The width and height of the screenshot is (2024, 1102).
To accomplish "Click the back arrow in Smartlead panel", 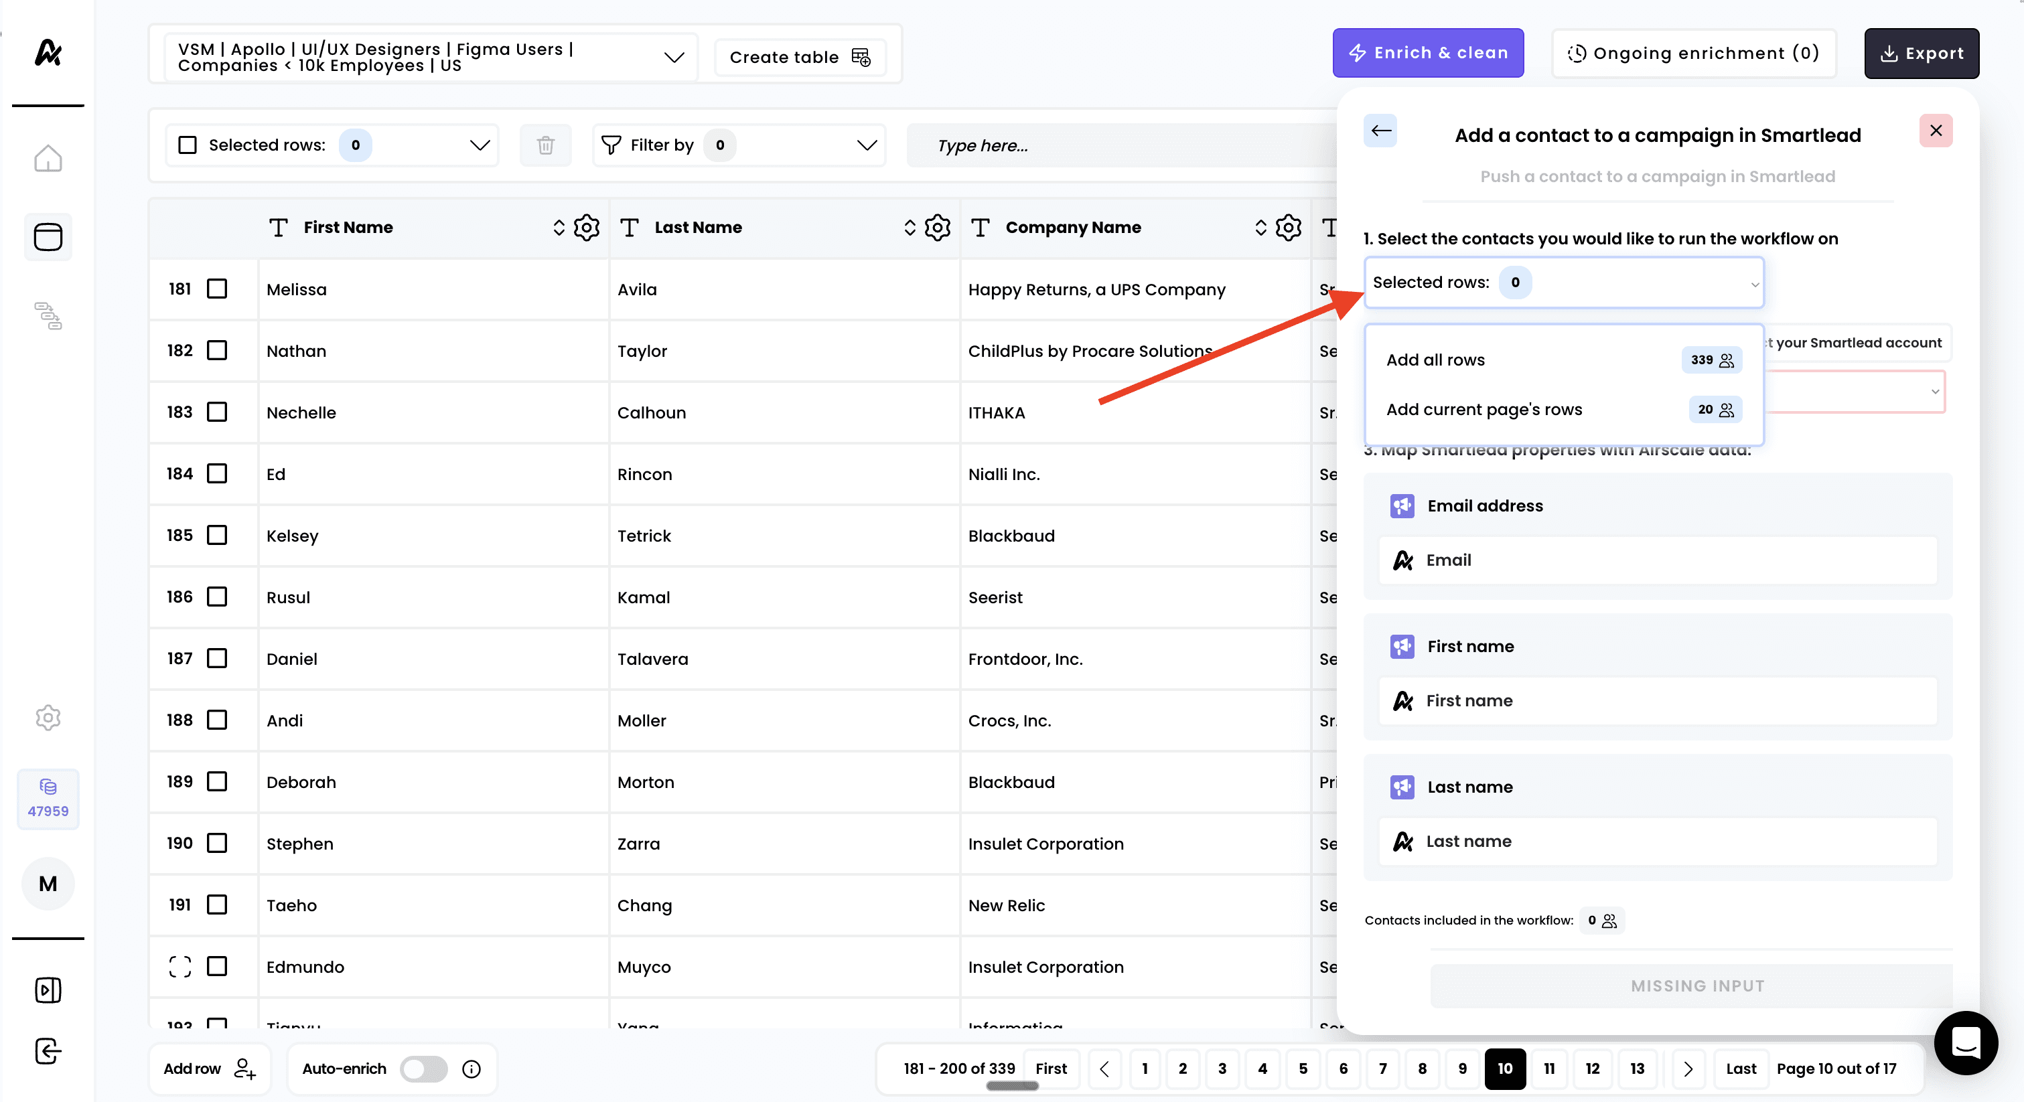I will (x=1380, y=131).
